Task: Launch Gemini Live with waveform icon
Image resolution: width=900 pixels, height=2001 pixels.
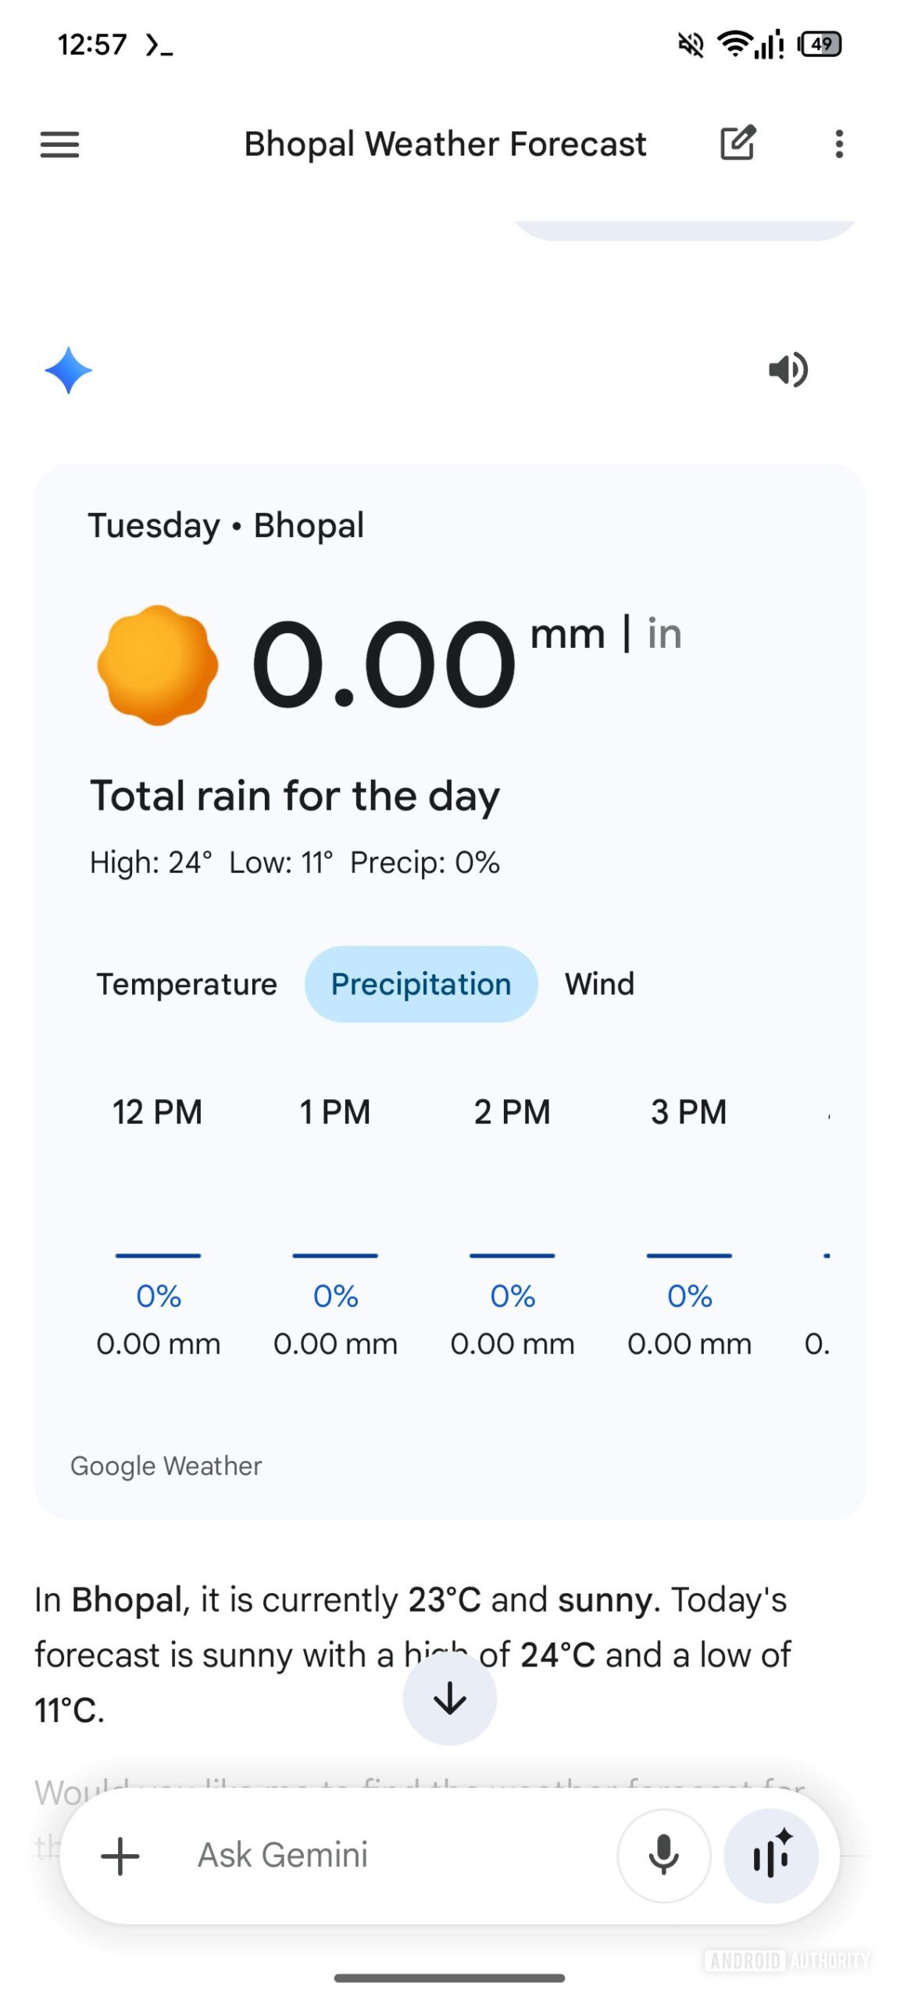Action: click(x=771, y=1855)
